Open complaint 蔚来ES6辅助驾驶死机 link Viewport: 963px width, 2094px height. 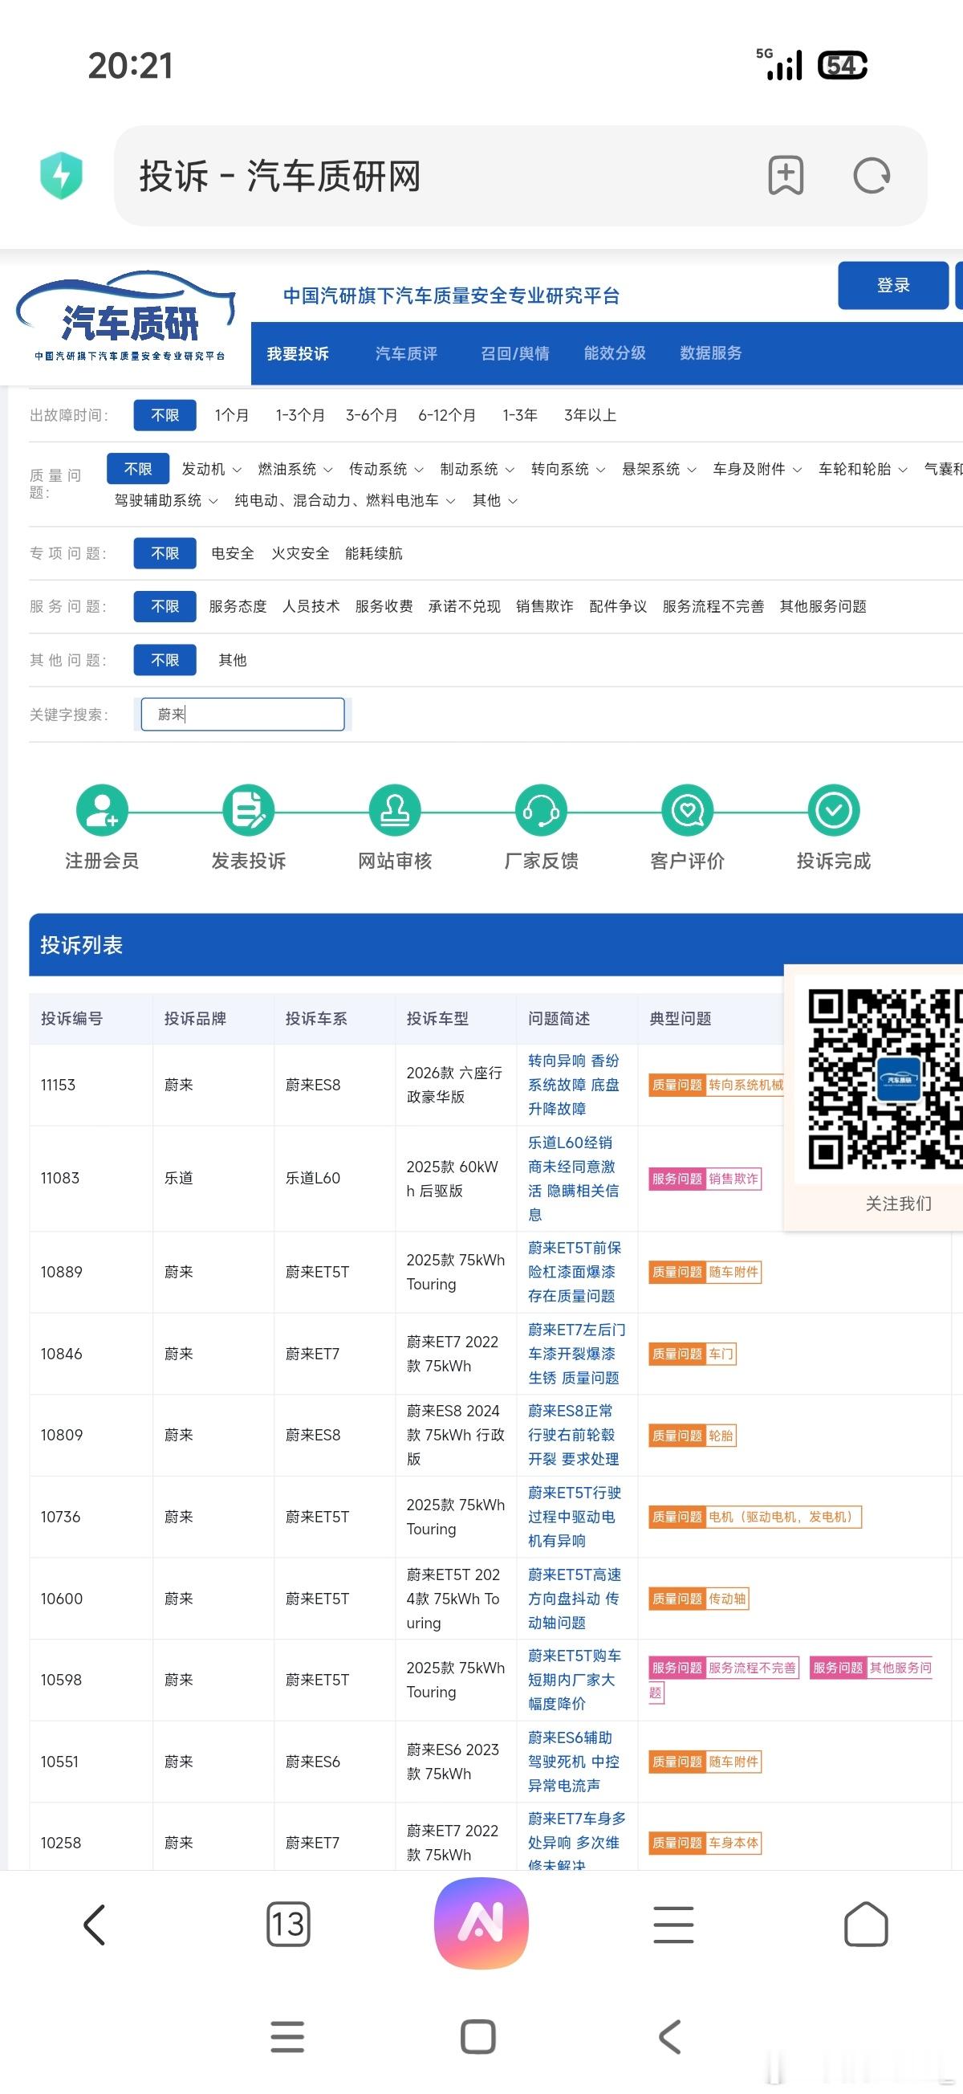point(574,1762)
